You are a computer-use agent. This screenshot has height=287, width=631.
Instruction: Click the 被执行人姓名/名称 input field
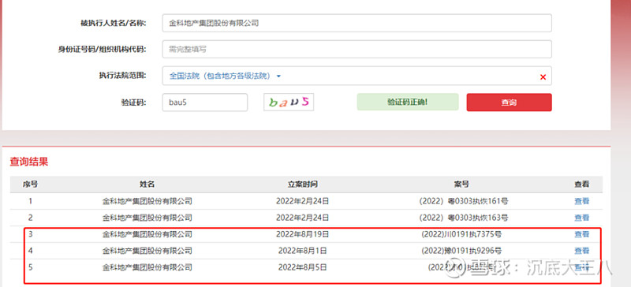(x=357, y=23)
